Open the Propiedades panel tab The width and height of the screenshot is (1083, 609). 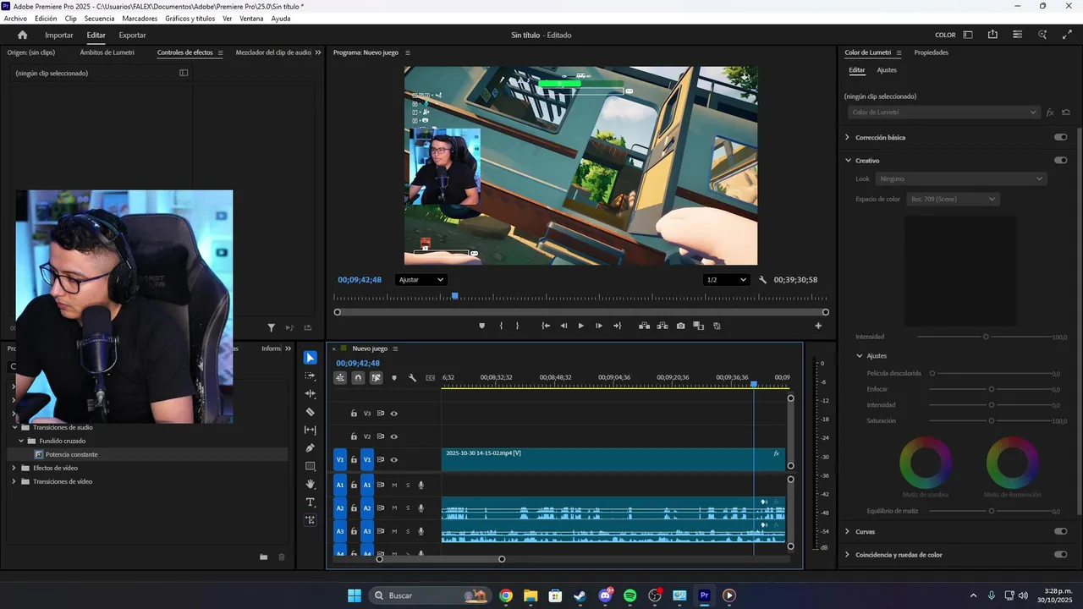tap(931, 52)
